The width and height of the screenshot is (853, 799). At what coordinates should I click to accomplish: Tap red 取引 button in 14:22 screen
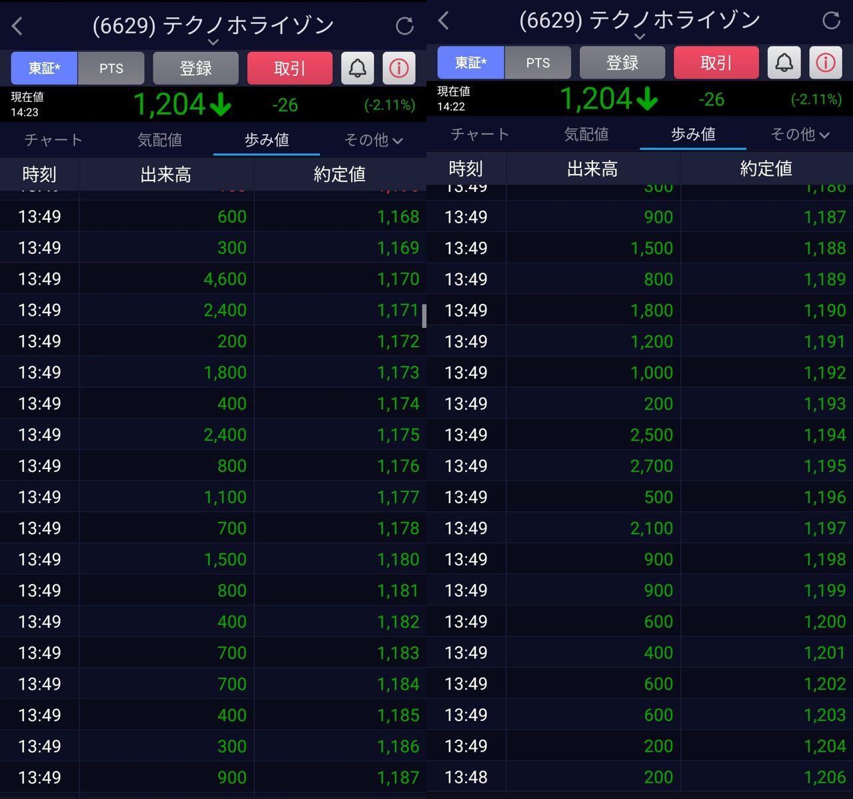pyautogui.click(x=716, y=63)
